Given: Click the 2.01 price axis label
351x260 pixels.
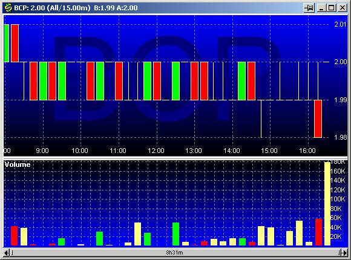Looking at the screenshot, I should 341,24.
